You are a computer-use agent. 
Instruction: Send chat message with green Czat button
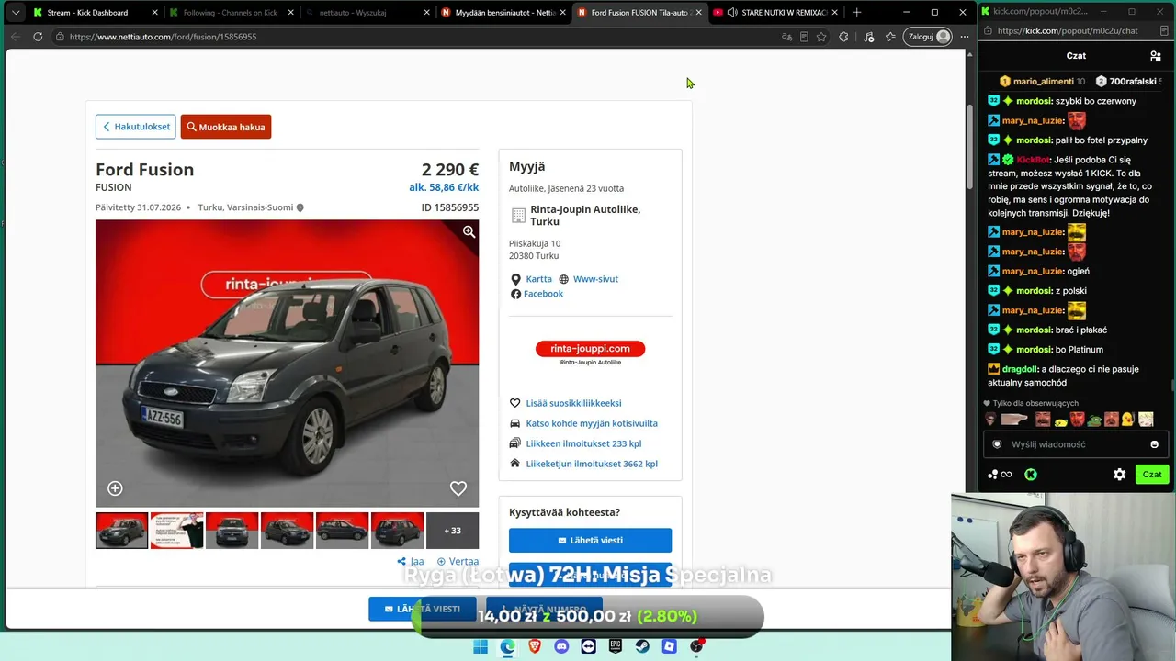(1152, 475)
